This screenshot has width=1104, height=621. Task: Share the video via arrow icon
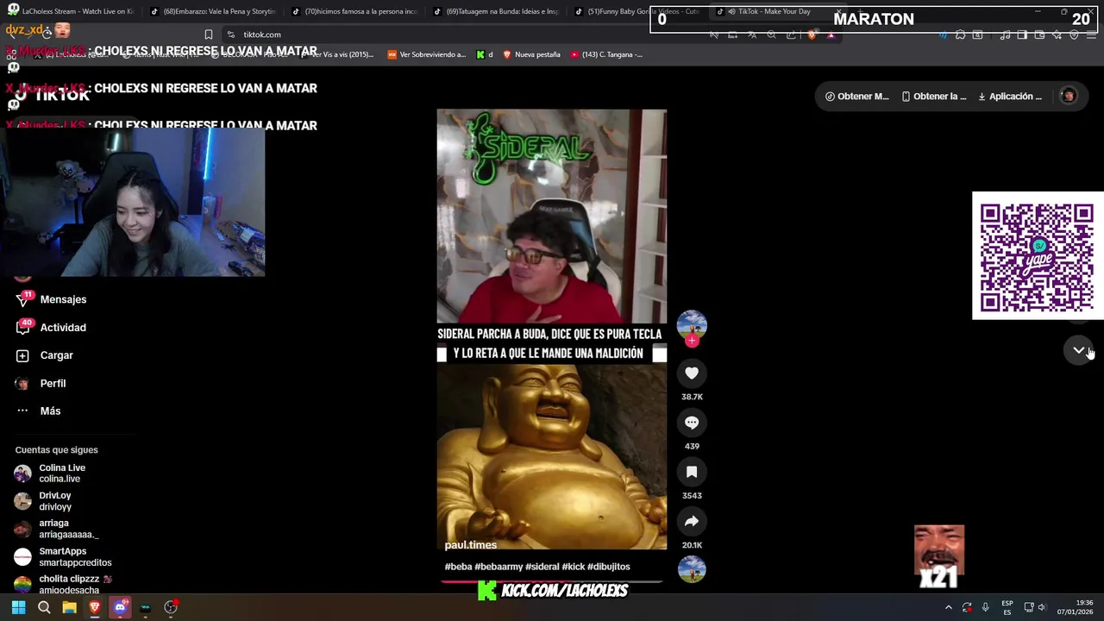(692, 521)
